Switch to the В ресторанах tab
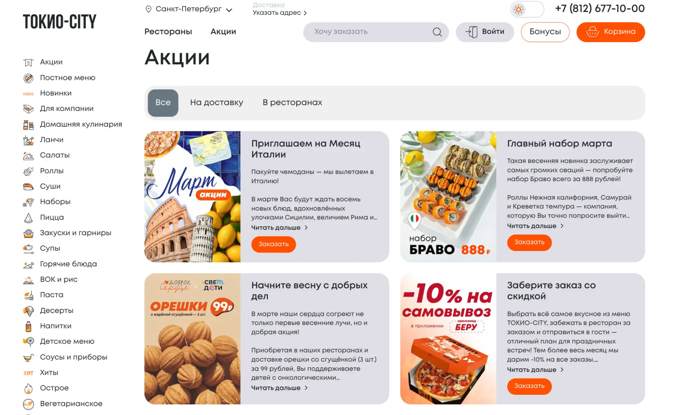The width and height of the screenshot is (675, 415). coord(292,103)
